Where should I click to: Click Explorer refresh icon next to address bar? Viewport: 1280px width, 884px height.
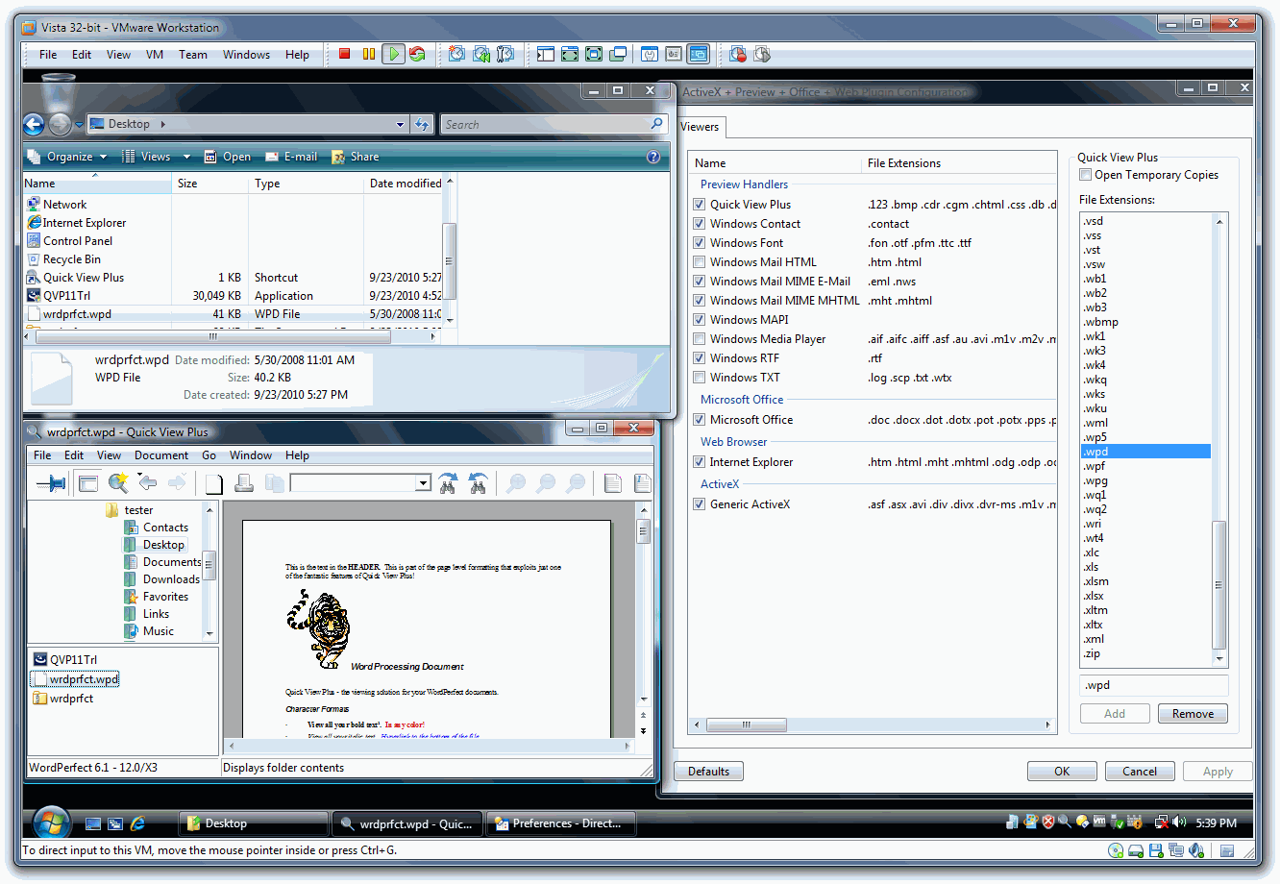click(422, 124)
